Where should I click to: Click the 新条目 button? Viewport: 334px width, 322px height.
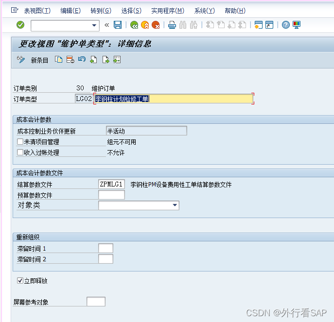pyautogui.click(x=39, y=60)
